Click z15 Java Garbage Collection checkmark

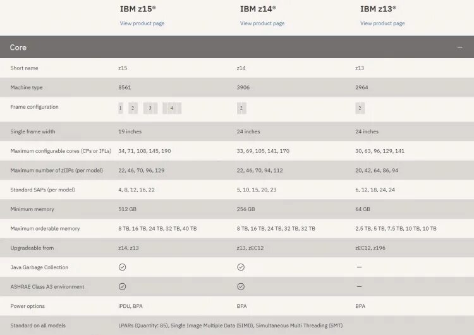(122, 267)
